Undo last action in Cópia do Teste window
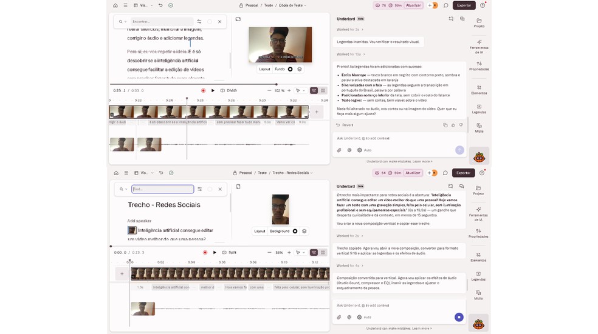This screenshot has width=598, height=334. 160,5
